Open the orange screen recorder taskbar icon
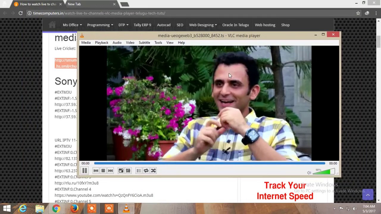The image size is (381, 214). 92,209
